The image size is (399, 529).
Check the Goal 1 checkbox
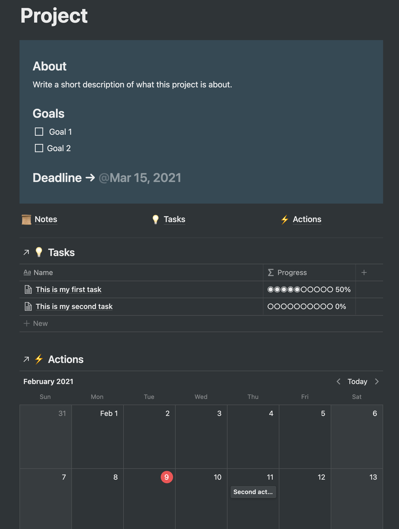(39, 132)
